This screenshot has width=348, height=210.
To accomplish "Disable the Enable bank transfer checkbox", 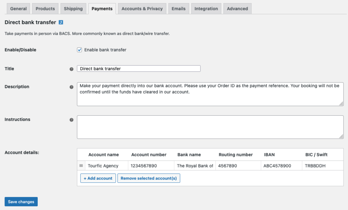I will [79, 50].
